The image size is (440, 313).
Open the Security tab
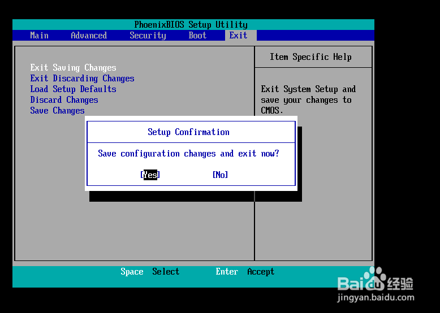[148, 36]
